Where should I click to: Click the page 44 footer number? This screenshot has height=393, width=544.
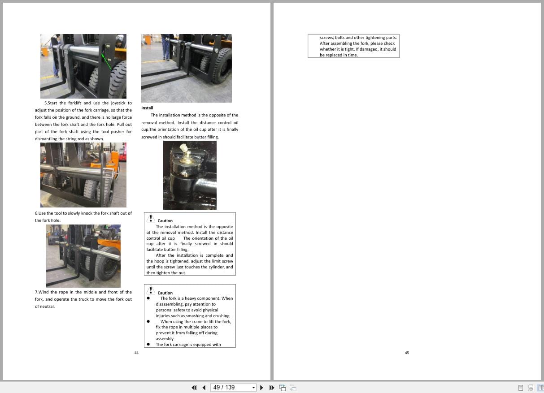coord(136,353)
